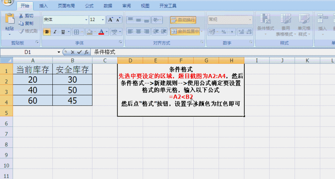
Task: Open 视图 View tab
Action: coord(145,6)
